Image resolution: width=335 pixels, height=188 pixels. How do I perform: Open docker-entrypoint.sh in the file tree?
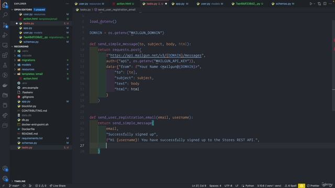(x=35, y=124)
